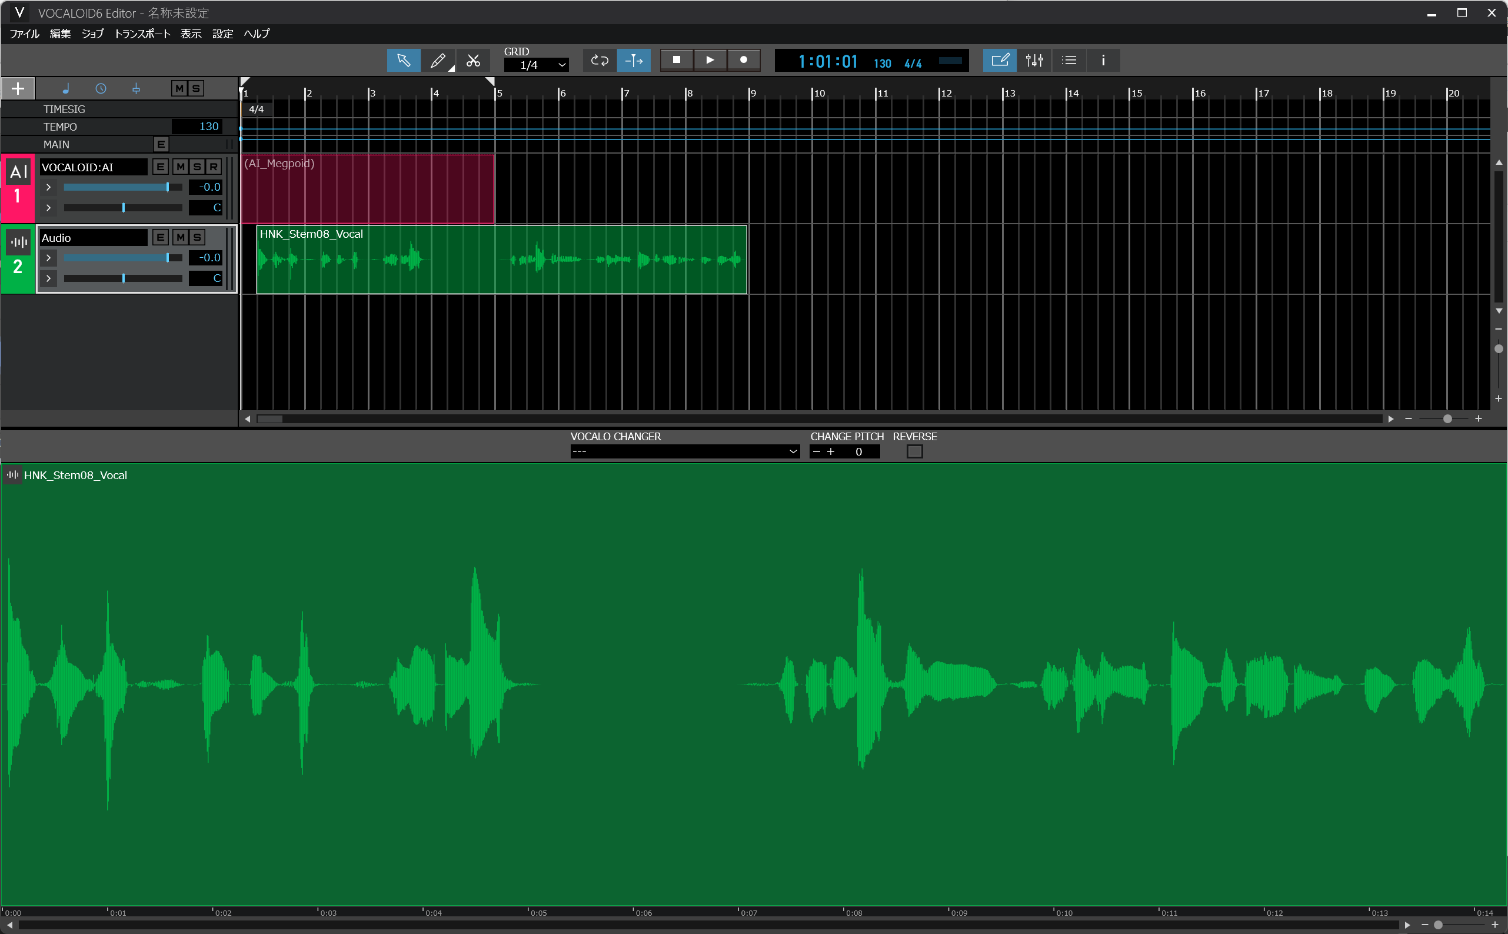Click the add track plus button

point(18,88)
